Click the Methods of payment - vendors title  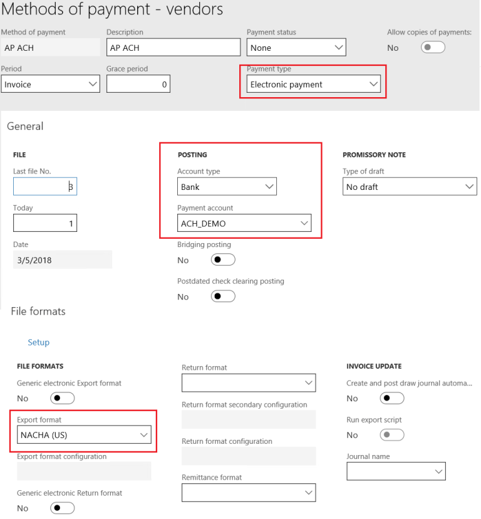[x=112, y=9]
